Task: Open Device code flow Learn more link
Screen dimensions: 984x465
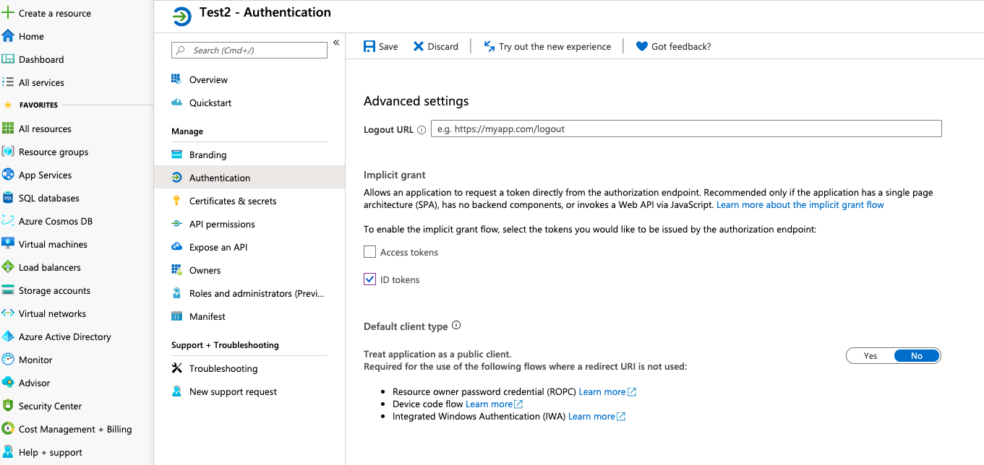Action: pyautogui.click(x=494, y=404)
